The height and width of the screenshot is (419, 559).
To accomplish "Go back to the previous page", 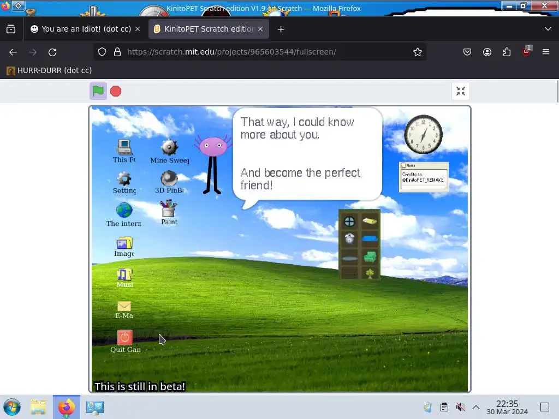I will point(13,52).
